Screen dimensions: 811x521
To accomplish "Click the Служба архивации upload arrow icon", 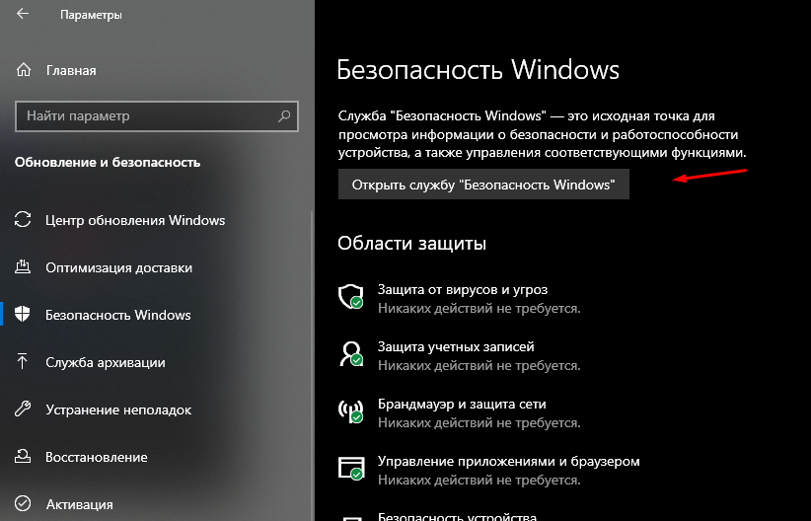I will coord(24,362).
